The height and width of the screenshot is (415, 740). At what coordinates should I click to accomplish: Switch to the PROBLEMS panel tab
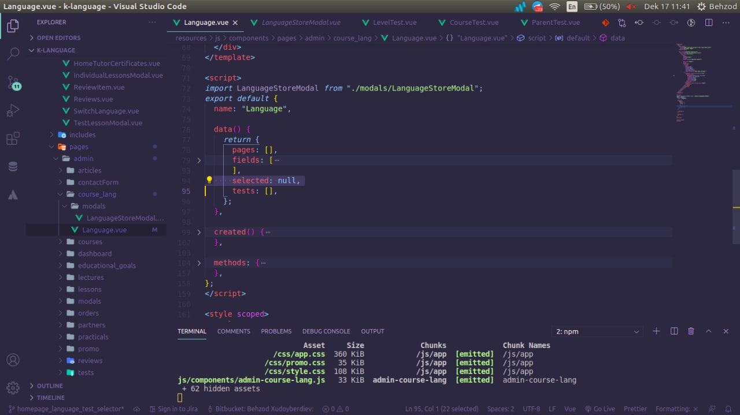tap(276, 331)
